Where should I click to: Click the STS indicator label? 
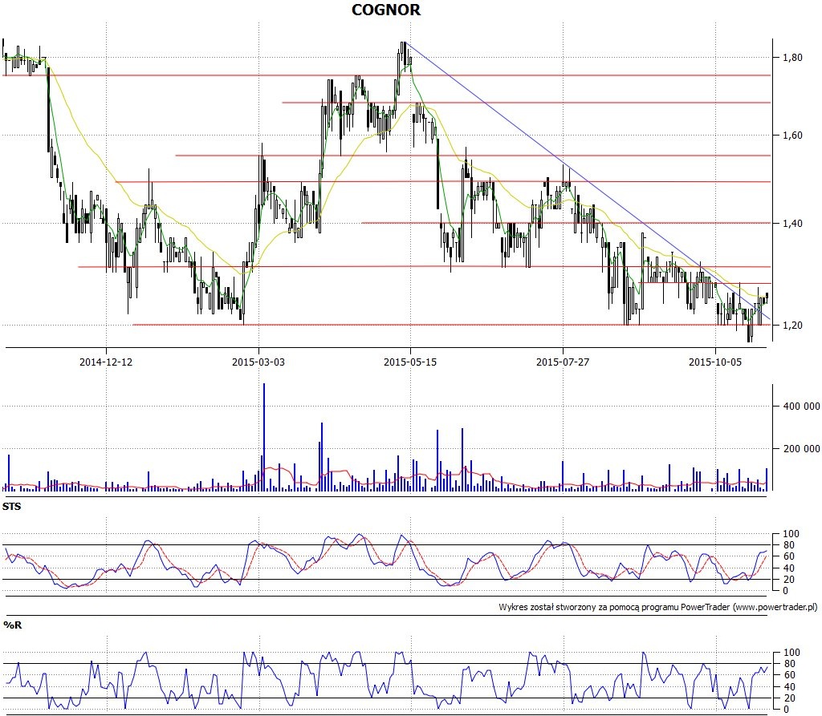11,507
